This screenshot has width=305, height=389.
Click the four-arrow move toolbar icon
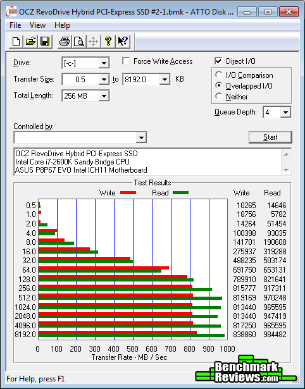point(93,41)
